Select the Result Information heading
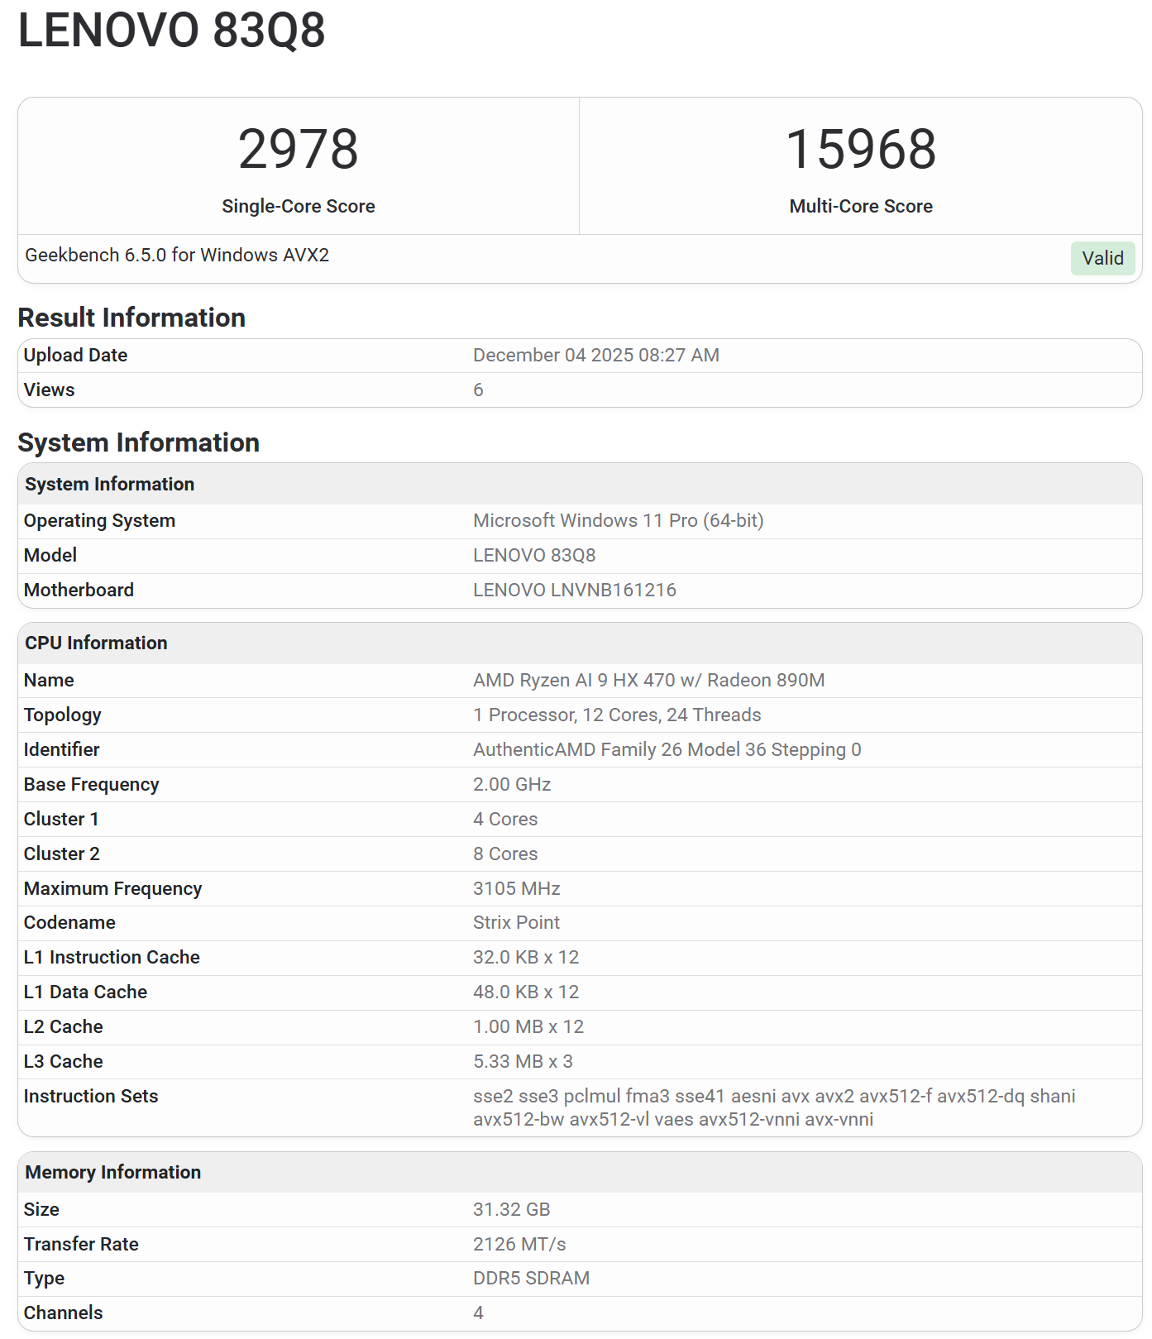 point(131,318)
